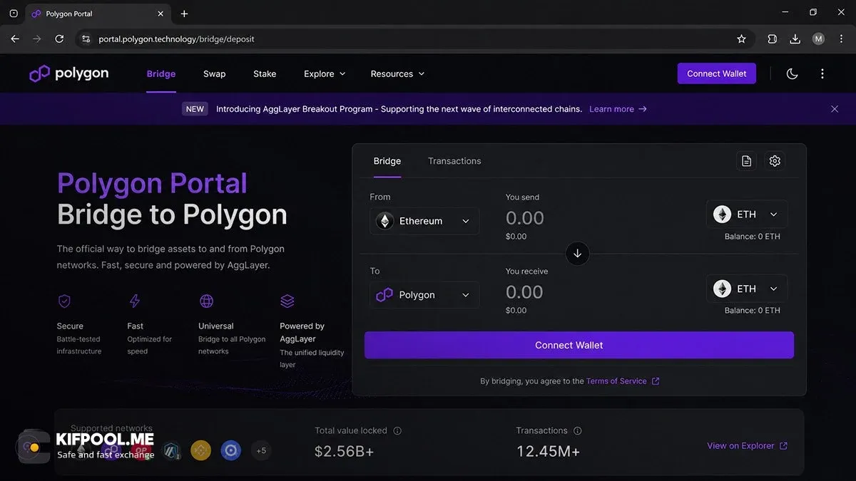The width and height of the screenshot is (856, 481).
Task: Expand the Explore menu
Action: (325, 73)
